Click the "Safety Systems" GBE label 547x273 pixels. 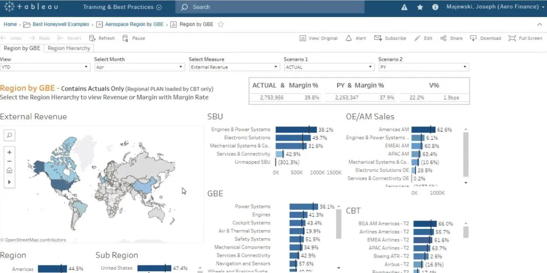click(253, 239)
